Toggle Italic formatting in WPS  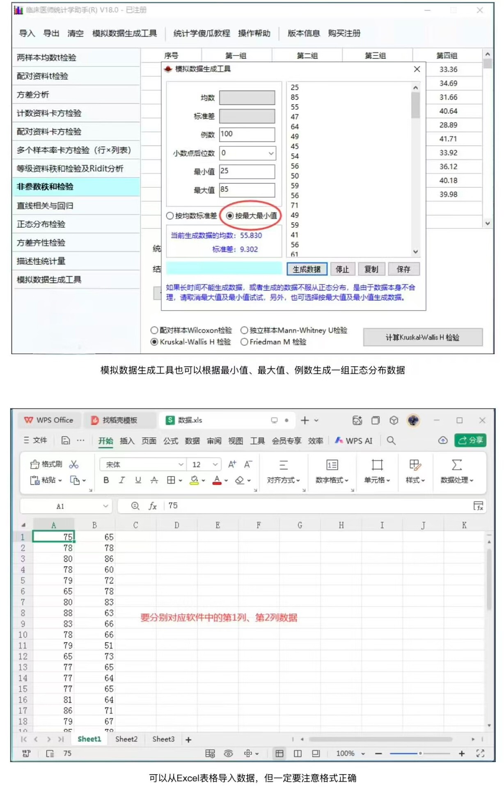pos(122,480)
